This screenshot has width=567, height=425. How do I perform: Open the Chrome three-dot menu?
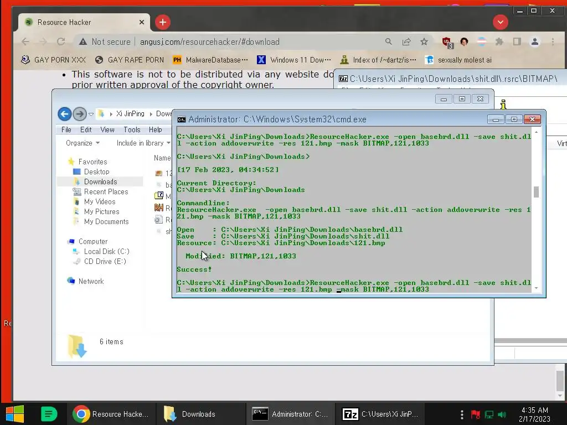553,42
